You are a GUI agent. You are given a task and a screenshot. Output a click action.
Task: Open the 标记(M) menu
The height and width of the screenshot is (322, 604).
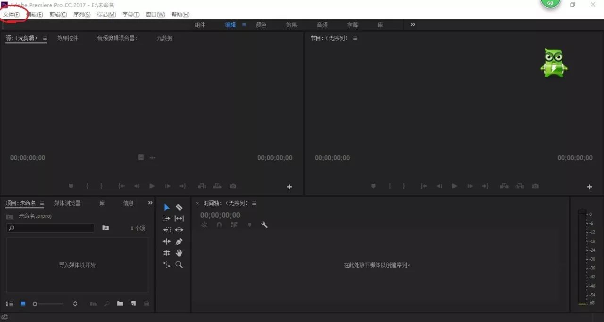(106, 15)
